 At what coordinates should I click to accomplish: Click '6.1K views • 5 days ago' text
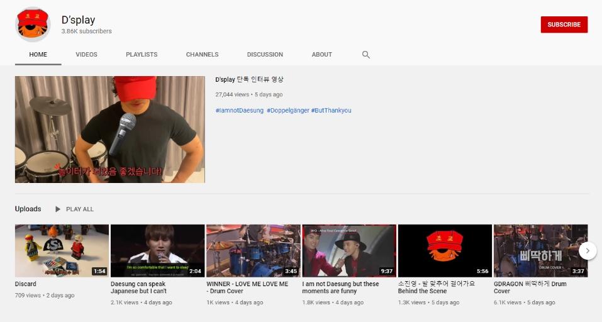525,303
